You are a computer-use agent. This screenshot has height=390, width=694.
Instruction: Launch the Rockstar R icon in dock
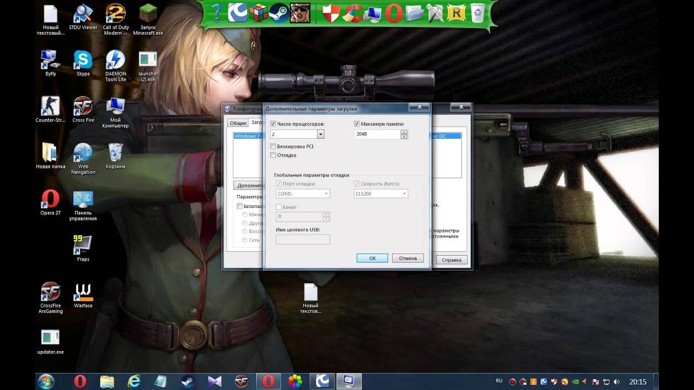457,12
